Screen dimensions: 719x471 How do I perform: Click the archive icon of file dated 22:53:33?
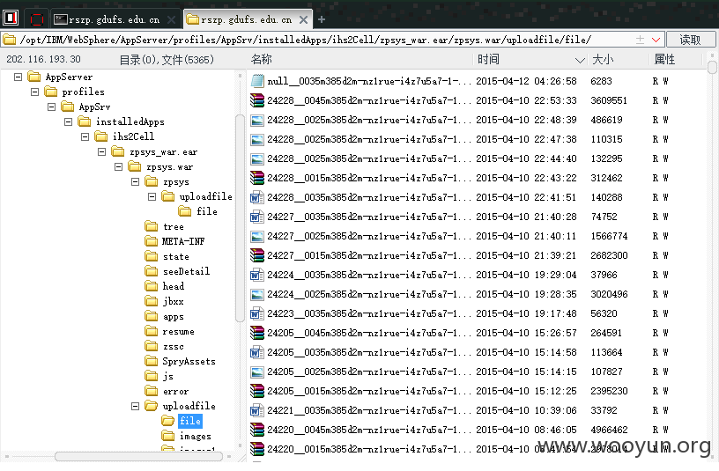[257, 100]
